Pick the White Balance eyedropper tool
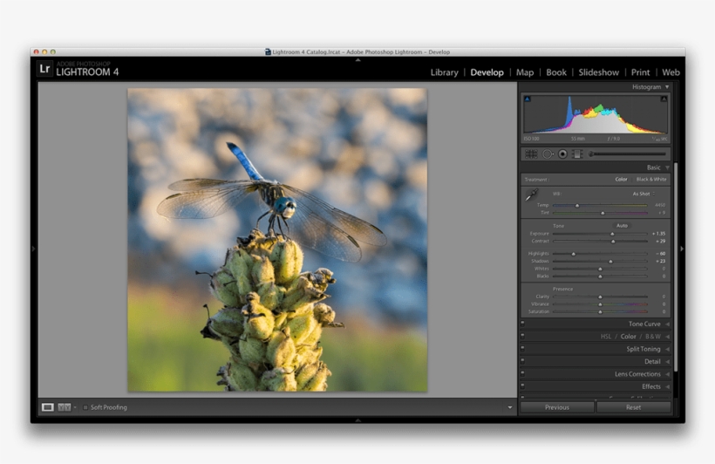Screen dimensions: 715x464 pyautogui.click(x=531, y=194)
